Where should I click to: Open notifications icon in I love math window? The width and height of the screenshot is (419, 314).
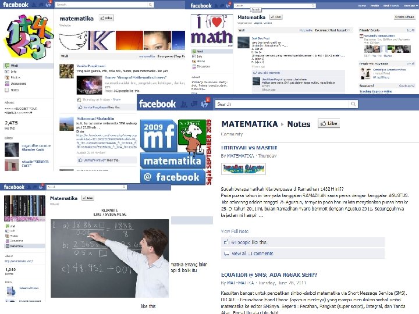[229, 5]
